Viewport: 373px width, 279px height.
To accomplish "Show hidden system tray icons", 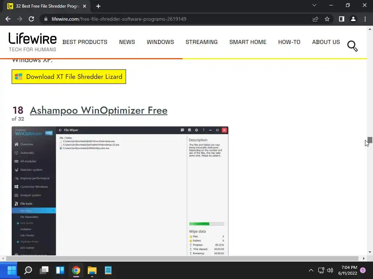I will coord(311,270).
